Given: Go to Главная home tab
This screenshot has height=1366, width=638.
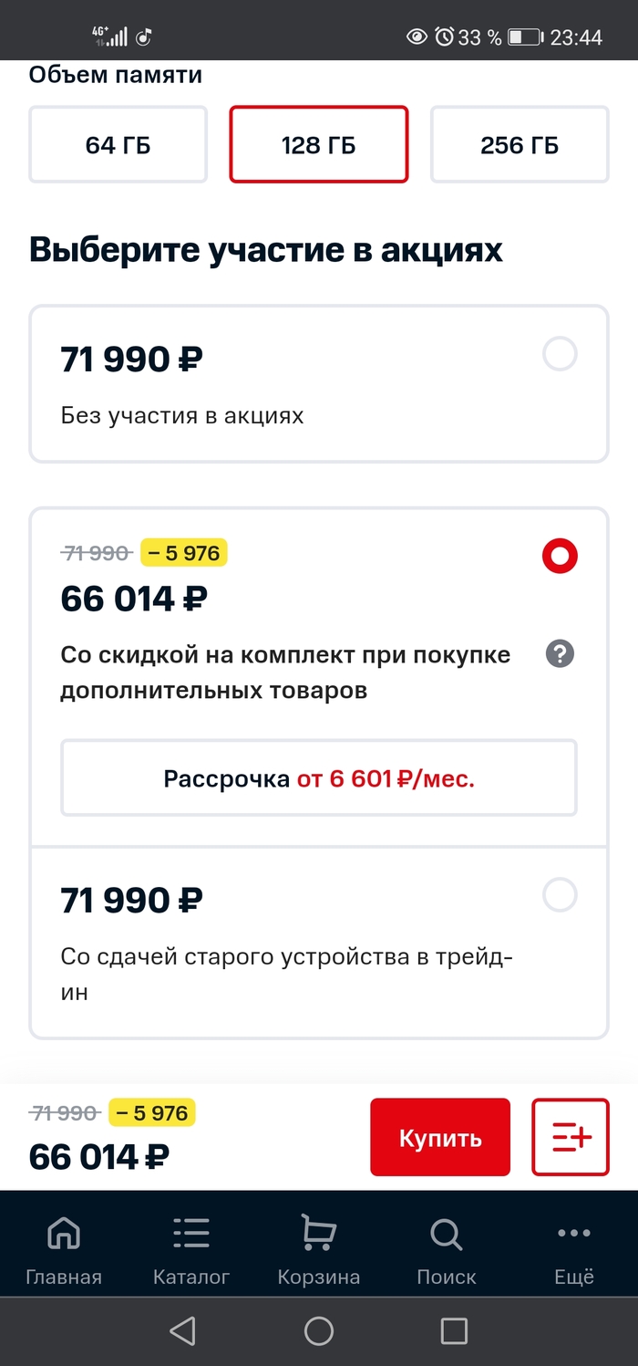Looking at the screenshot, I should coord(64,1251).
